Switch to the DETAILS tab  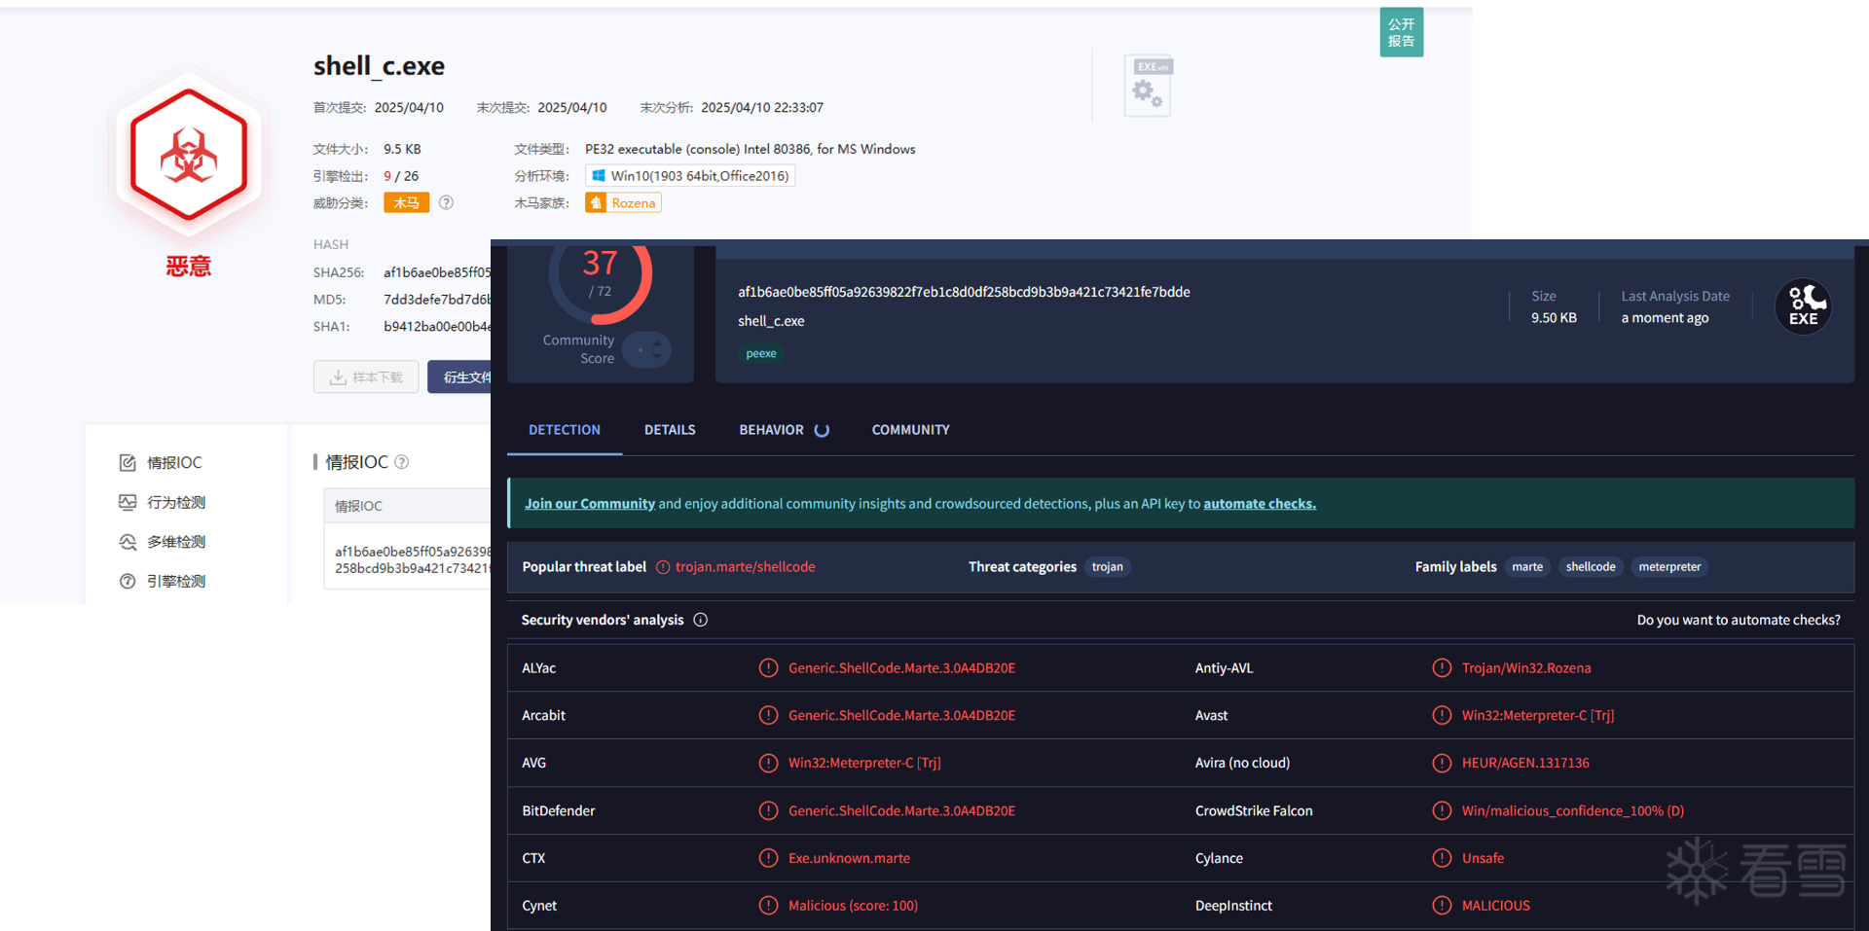[x=670, y=430]
